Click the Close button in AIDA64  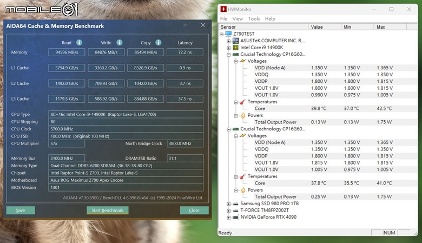(194, 210)
